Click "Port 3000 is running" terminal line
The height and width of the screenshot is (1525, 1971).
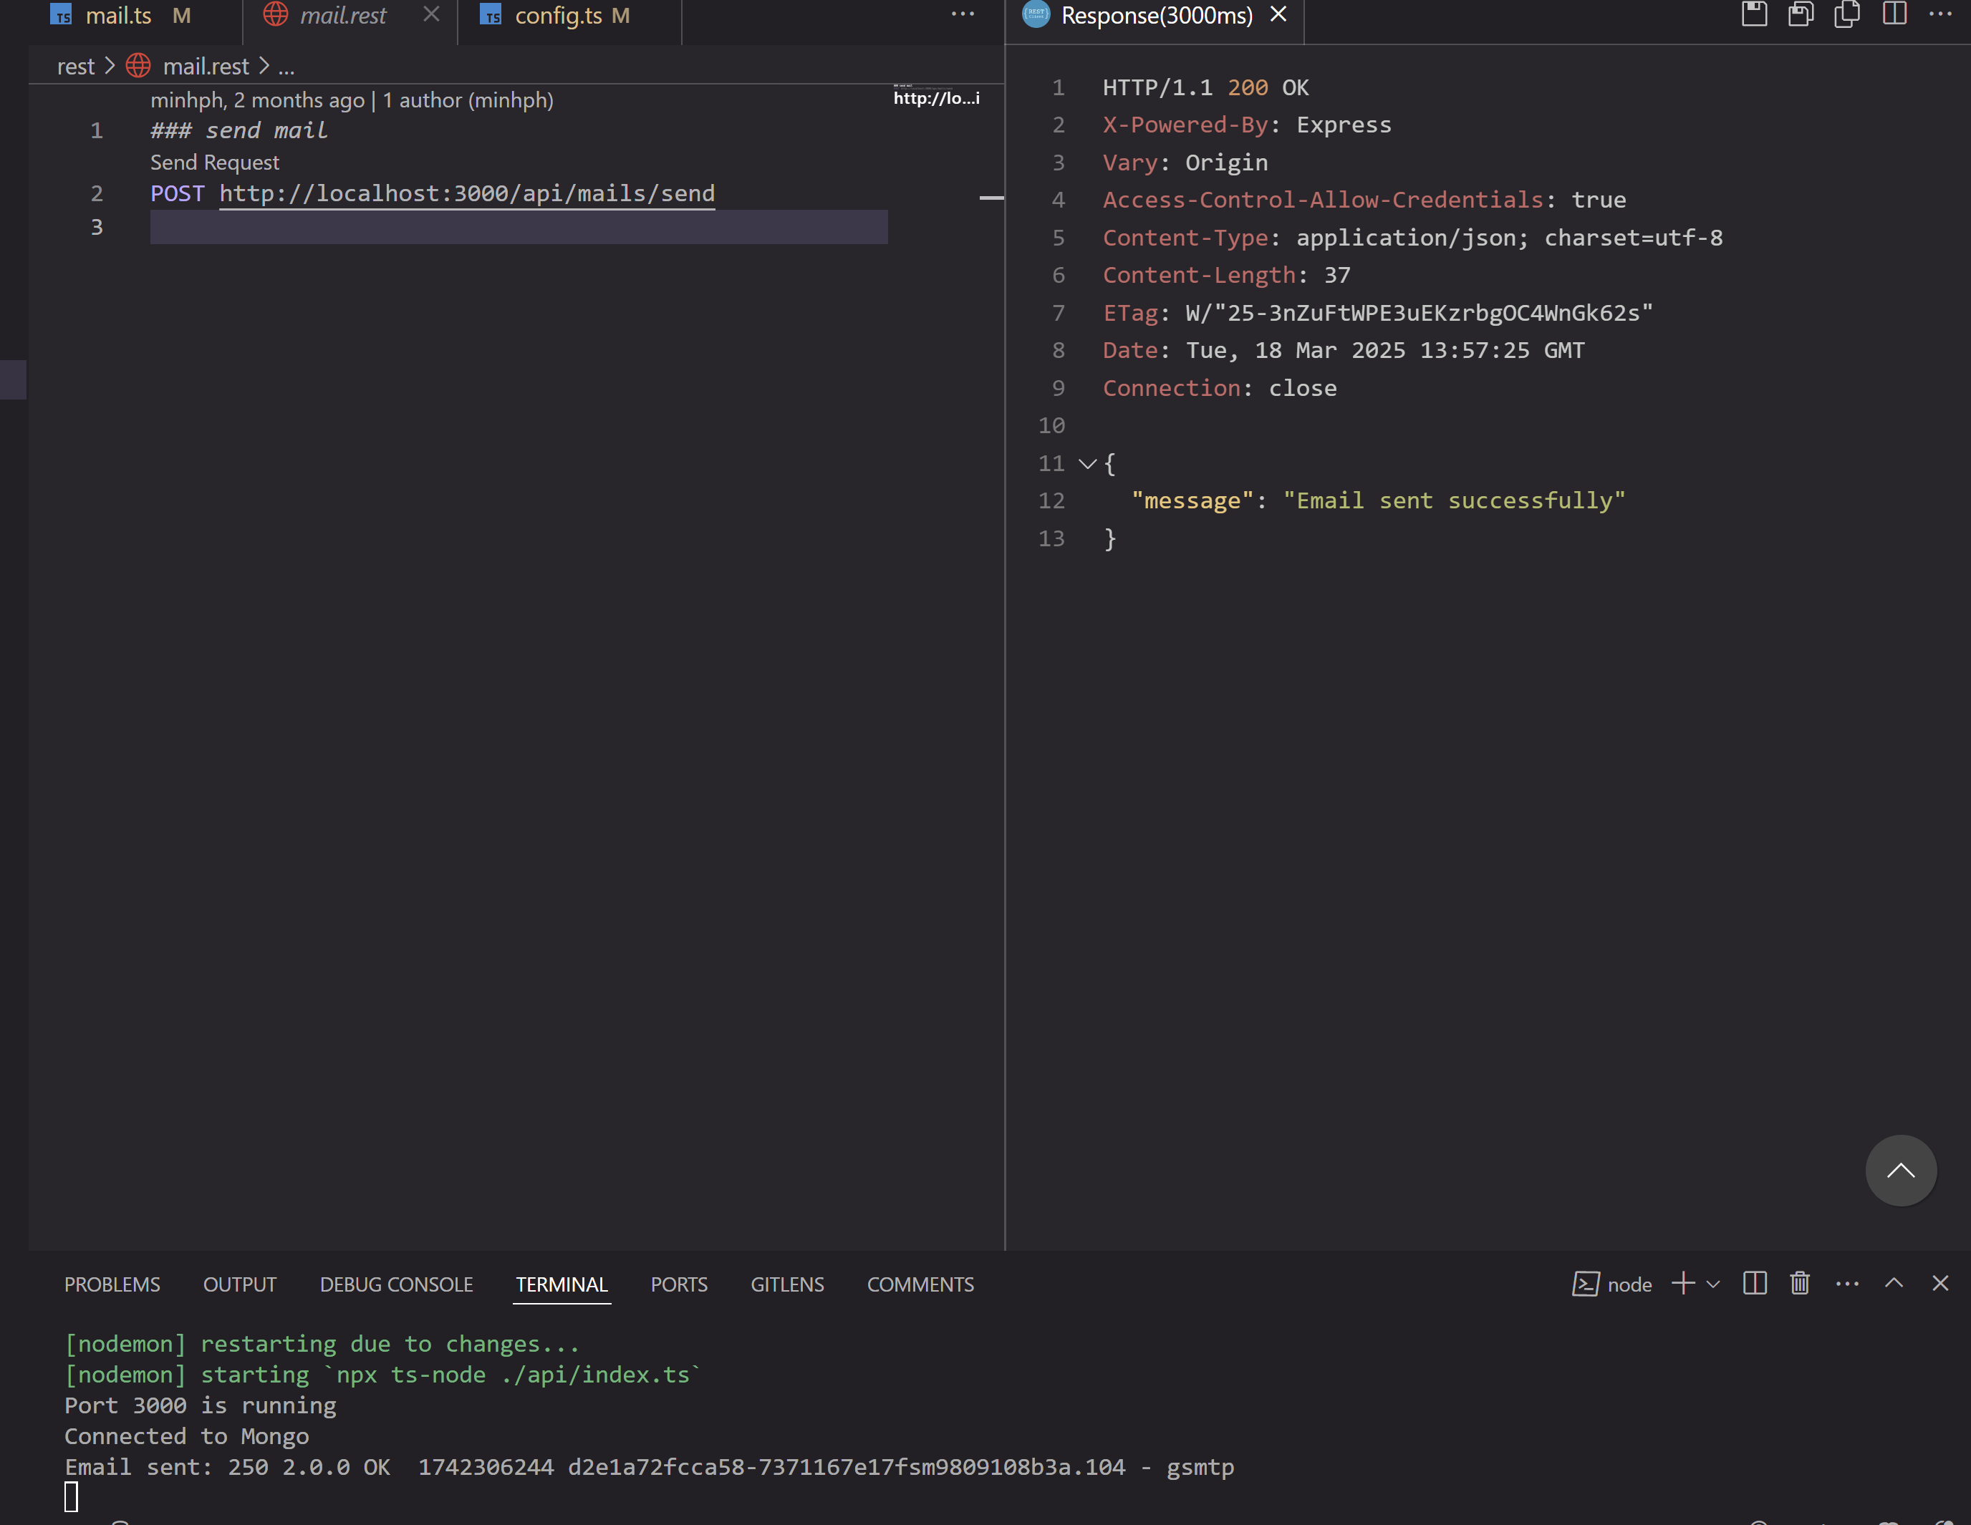click(x=201, y=1406)
